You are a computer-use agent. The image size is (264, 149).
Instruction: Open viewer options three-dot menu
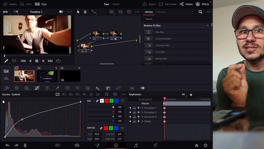pos(70,12)
